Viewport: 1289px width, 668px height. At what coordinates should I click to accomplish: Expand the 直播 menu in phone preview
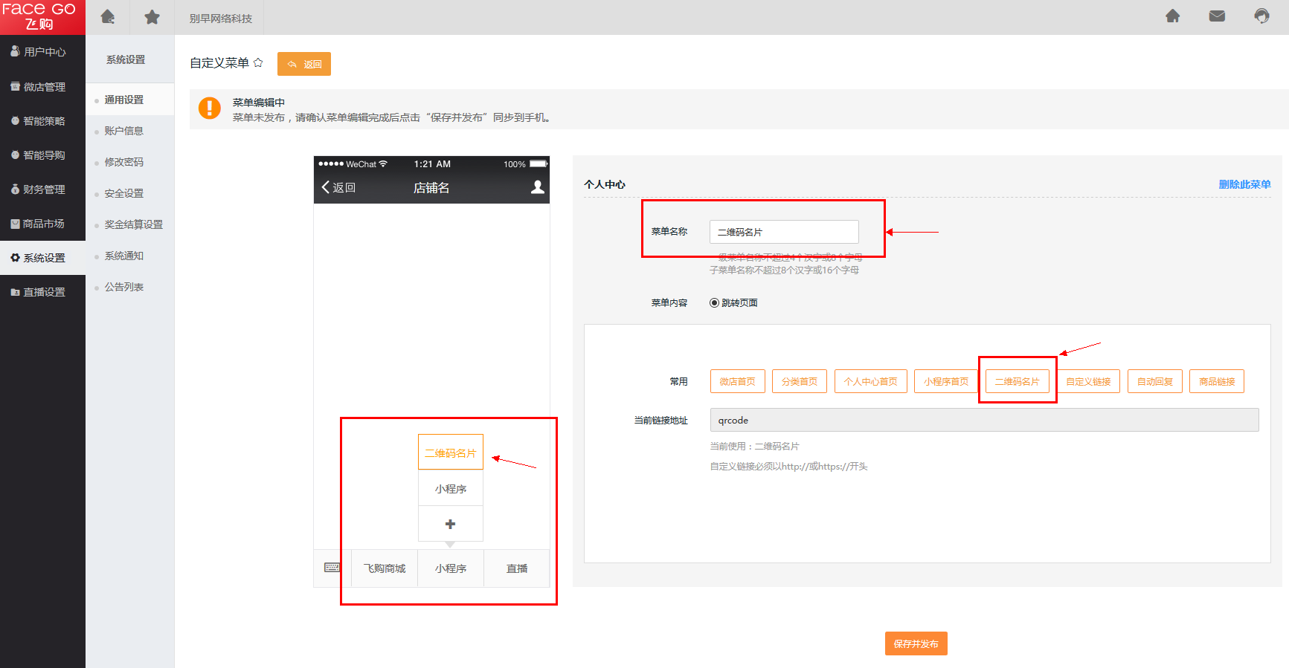click(x=517, y=568)
